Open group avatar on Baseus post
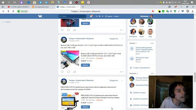 click(x=64, y=40)
